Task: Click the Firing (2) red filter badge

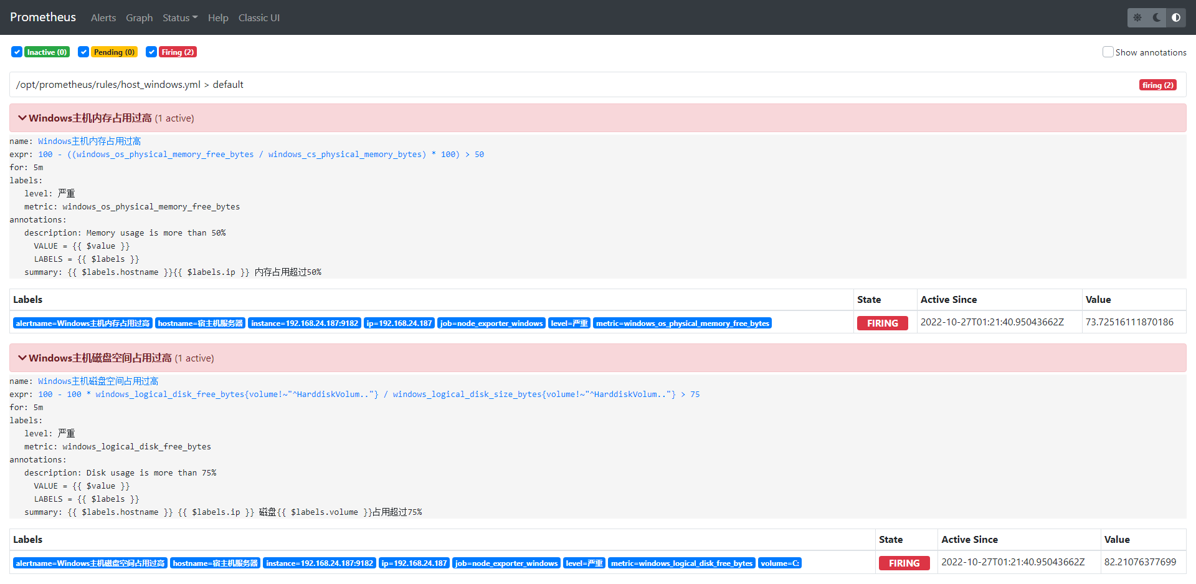Action: (x=178, y=52)
